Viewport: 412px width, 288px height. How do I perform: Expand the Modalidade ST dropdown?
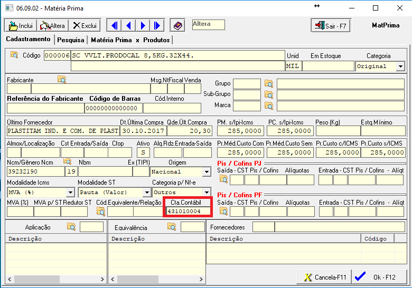pyautogui.click(x=146, y=193)
